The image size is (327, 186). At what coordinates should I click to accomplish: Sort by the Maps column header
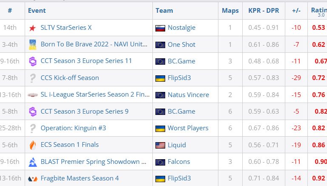pyautogui.click(x=230, y=11)
